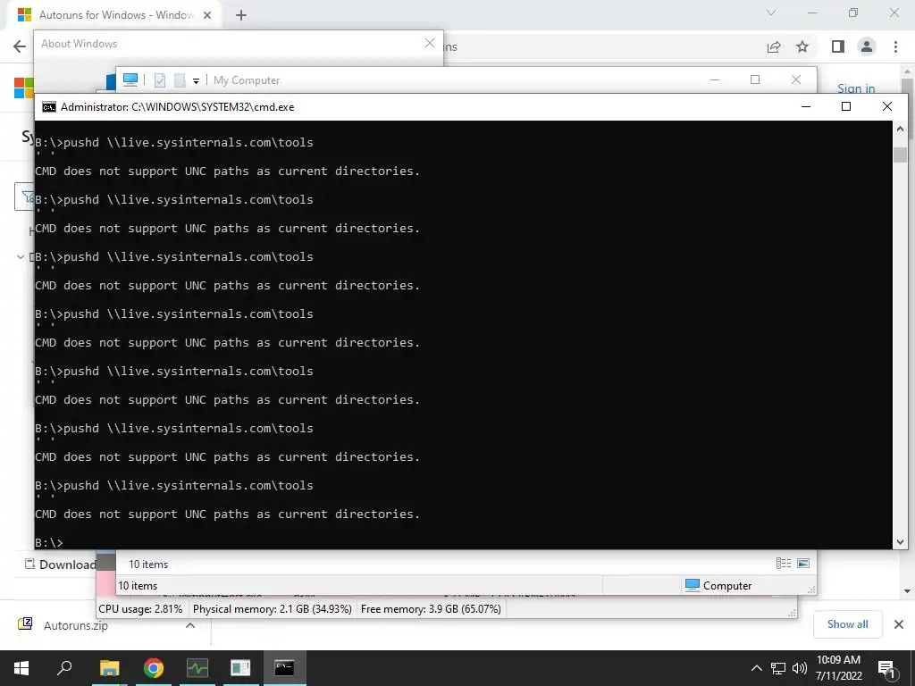Expand Autoruns.zip download options chevron

[190, 625]
